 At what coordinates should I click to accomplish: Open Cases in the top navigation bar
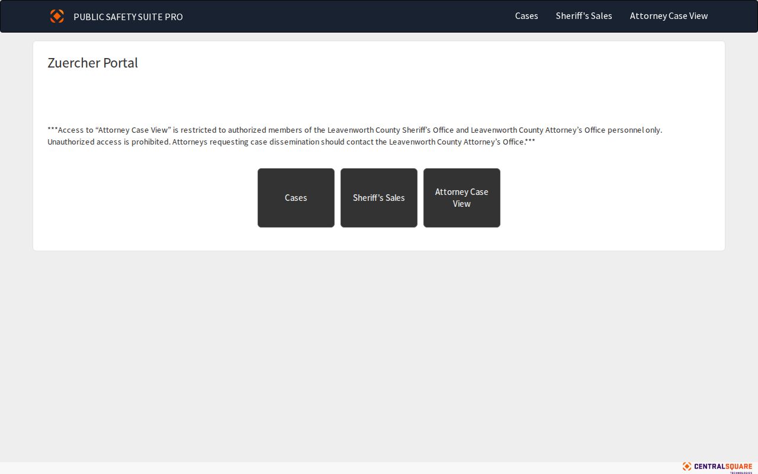[526, 16]
